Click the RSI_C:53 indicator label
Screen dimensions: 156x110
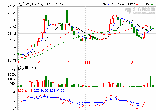(57, 90)
